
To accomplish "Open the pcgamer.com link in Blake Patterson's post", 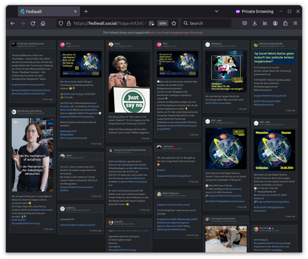I will point(173,205).
